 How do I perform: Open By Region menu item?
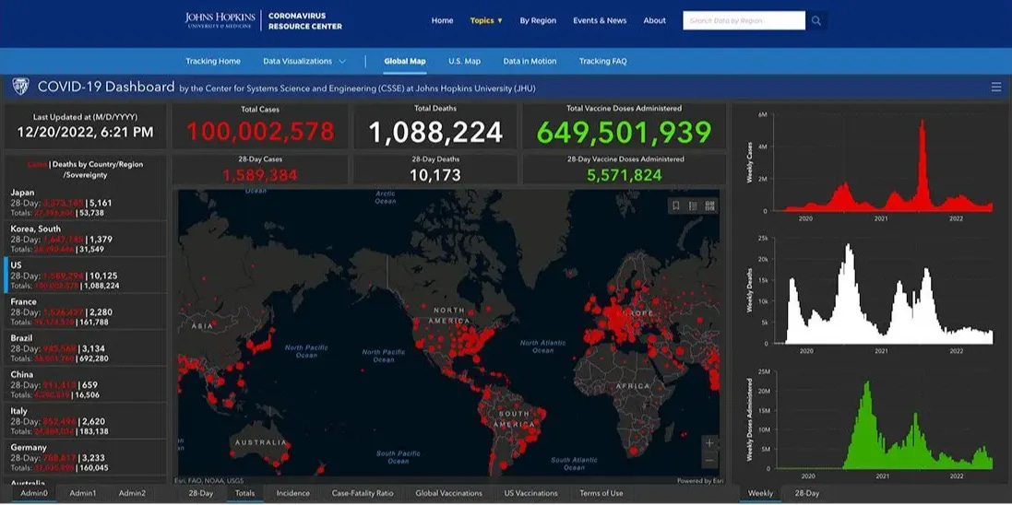point(538,20)
